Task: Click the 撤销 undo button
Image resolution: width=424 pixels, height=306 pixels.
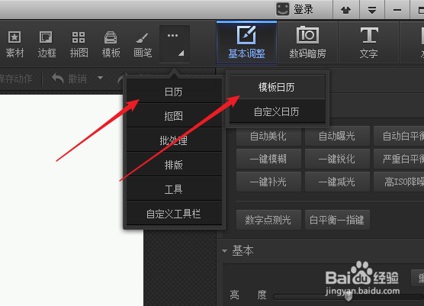Action: coord(69,79)
